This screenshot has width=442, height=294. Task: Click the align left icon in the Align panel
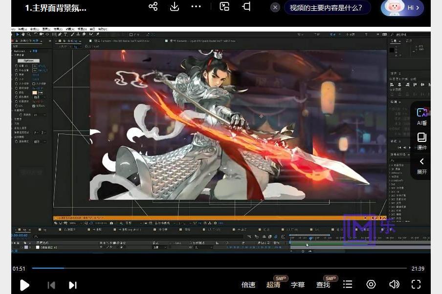point(392,84)
